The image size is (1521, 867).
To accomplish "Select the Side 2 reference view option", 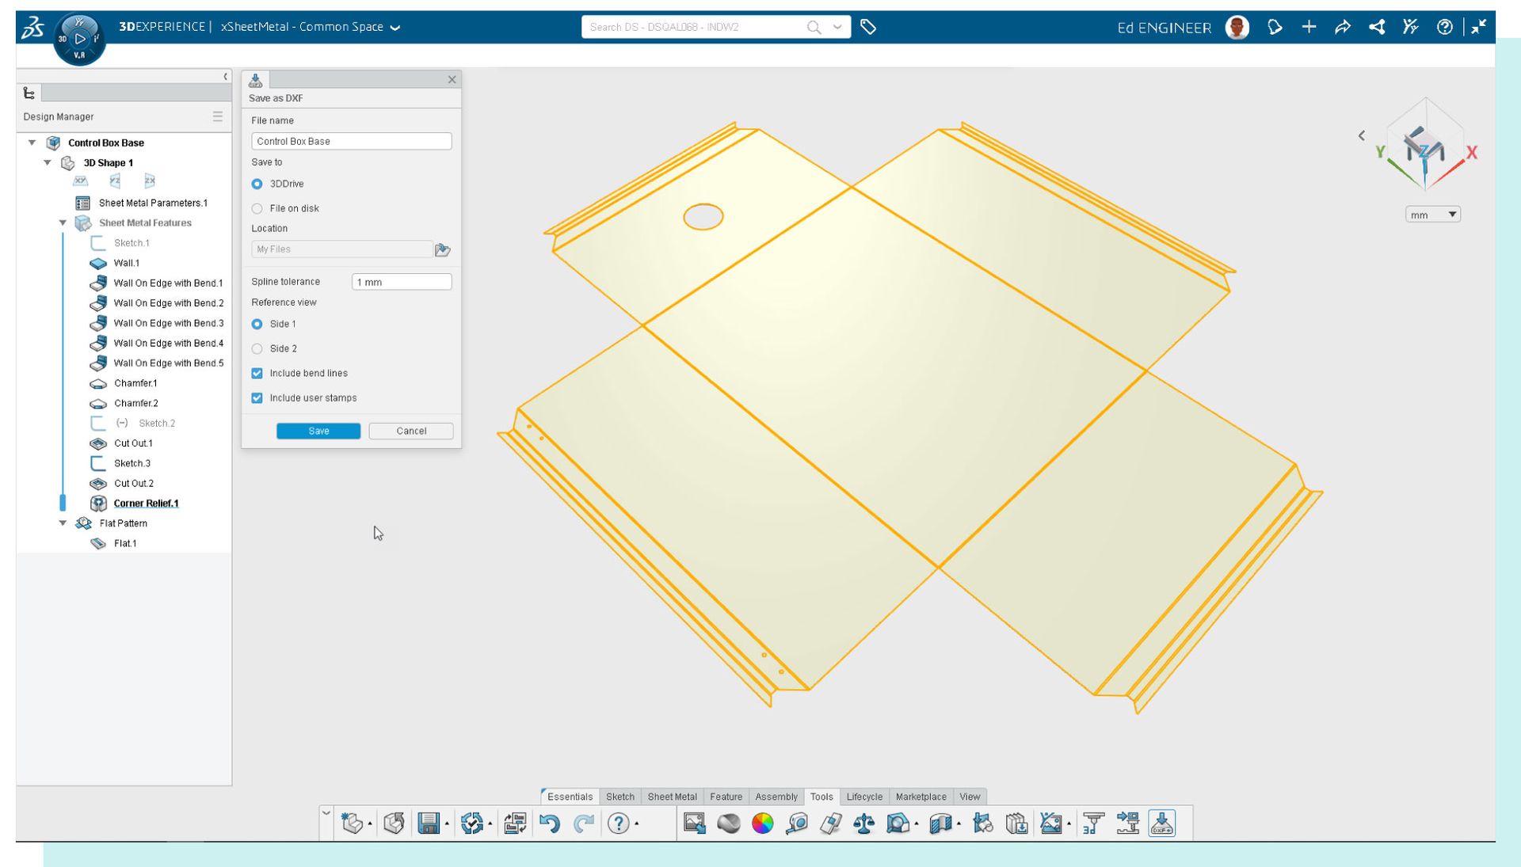I will click(257, 348).
